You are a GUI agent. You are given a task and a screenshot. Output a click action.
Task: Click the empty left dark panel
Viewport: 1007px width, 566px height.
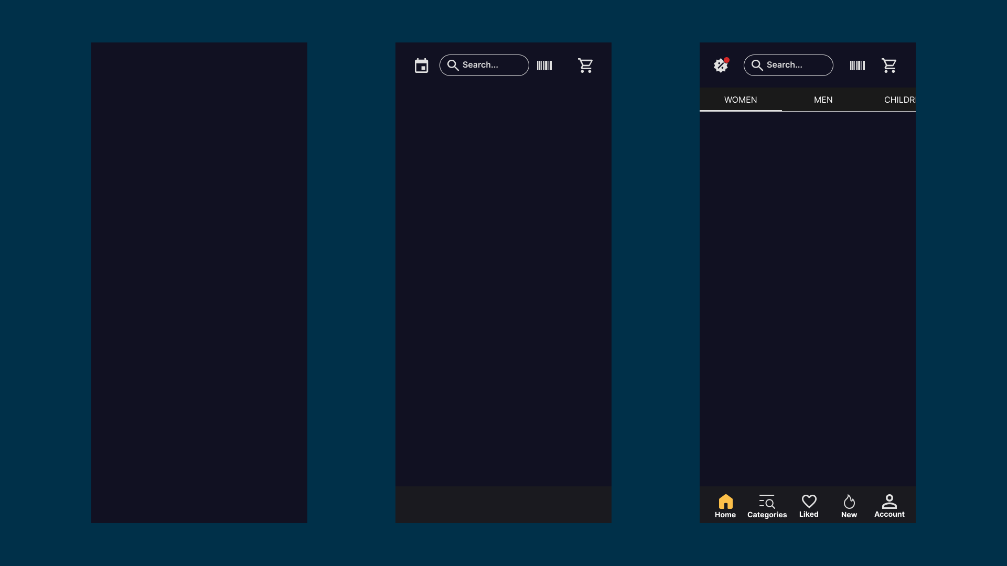199,282
